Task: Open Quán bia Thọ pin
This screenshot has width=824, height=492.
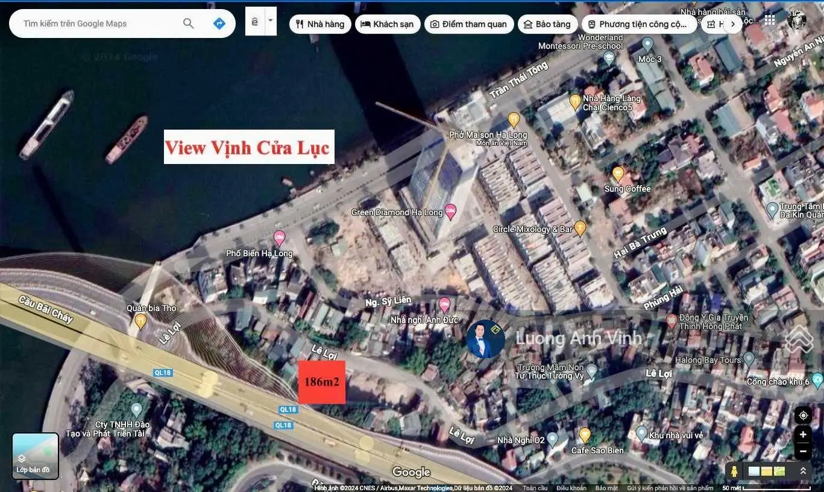Action: click(140, 321)
